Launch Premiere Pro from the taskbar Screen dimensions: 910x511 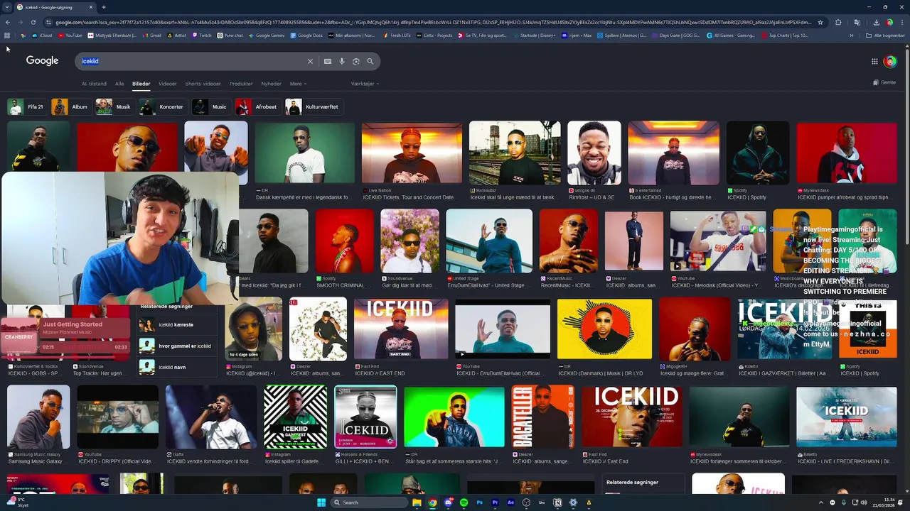click(495, 502)
